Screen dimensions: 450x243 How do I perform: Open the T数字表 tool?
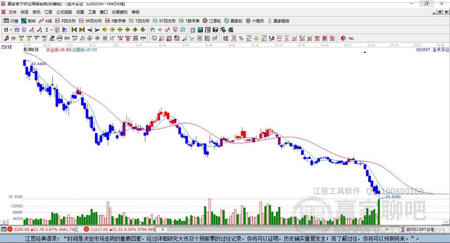[x=189, y=21]
